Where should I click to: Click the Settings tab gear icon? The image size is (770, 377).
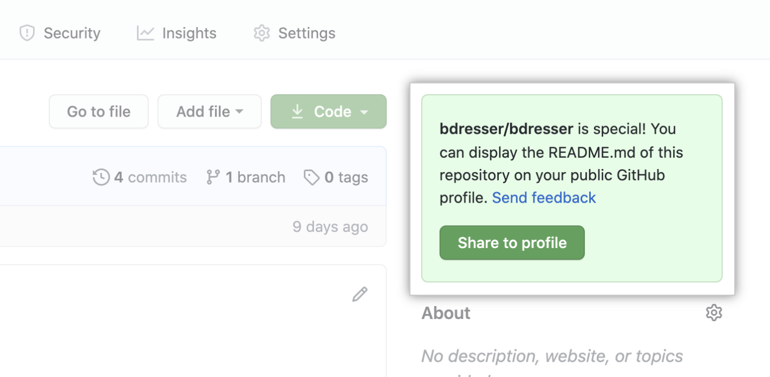[262, 33]
